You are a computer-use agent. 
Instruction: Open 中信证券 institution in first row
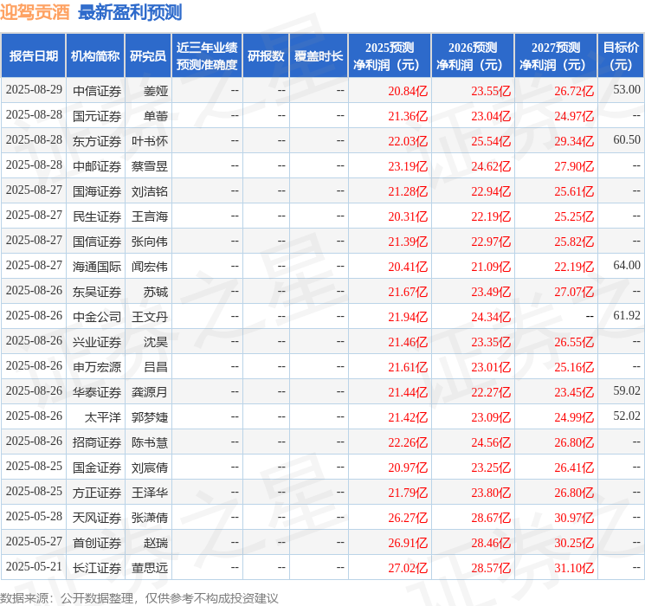coord(97,90)
